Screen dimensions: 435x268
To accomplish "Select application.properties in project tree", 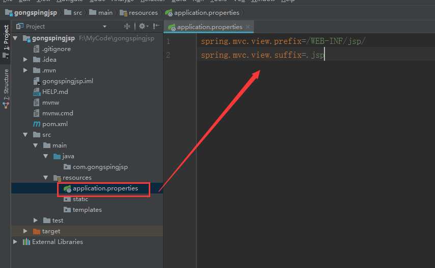I will [105, 188].
